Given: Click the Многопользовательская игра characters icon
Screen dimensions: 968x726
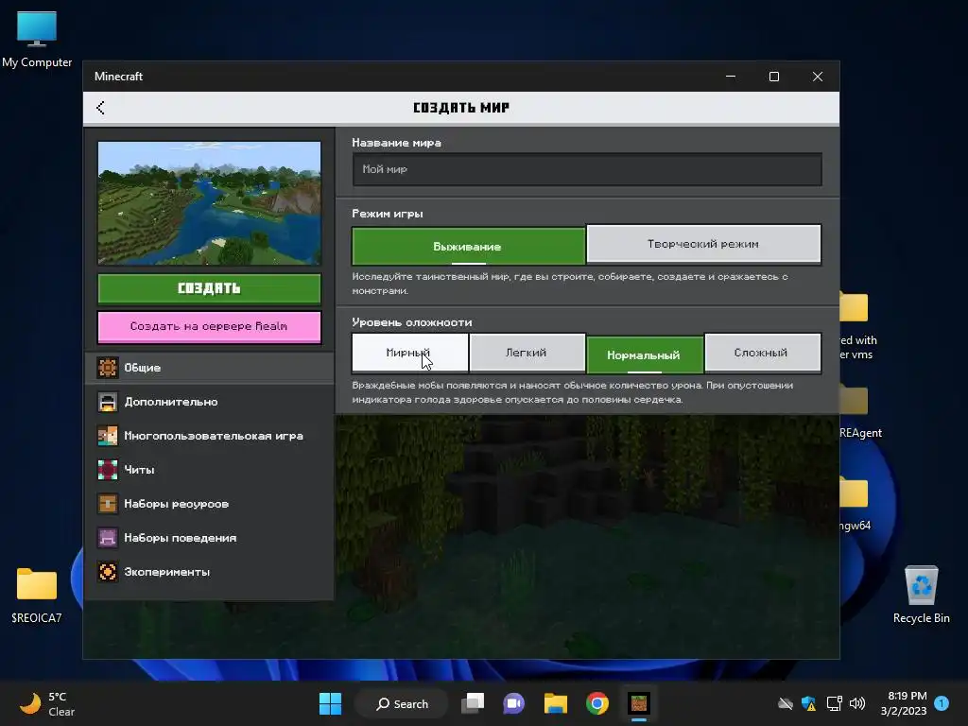Looking at the screenshot, I should [x=108, y=436].
